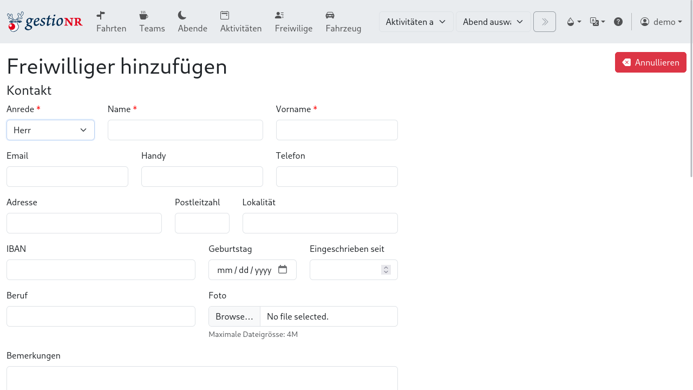Open the language translation icon menu
Viewport: 693px width, 390px height.
597,22
